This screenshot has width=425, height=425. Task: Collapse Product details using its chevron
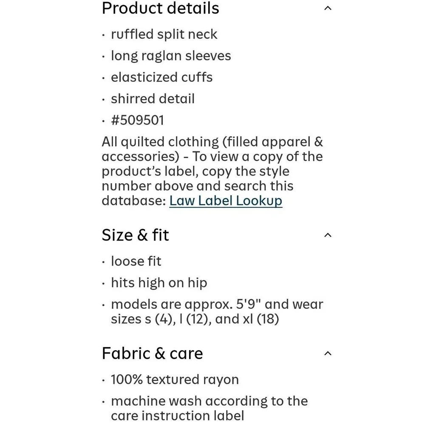(x=327, y=8)
